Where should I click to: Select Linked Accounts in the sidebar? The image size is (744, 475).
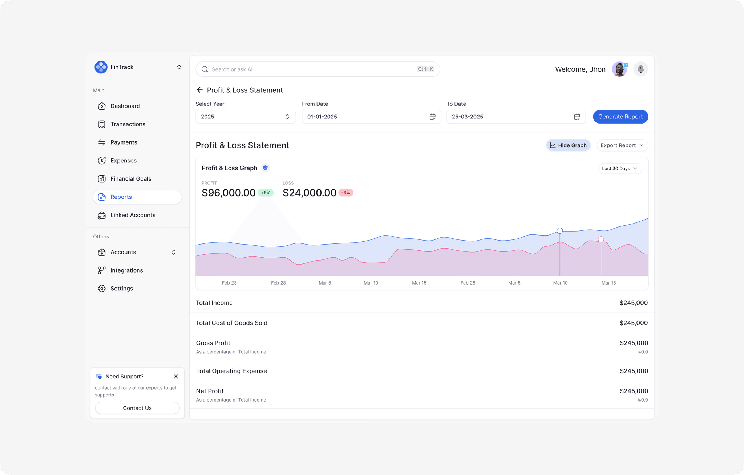tap(133, 215)
